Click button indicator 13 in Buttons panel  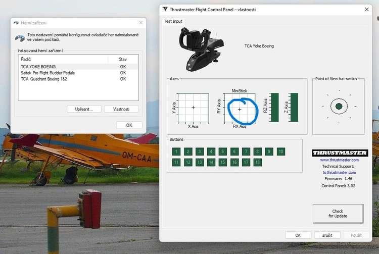(200, 162)
